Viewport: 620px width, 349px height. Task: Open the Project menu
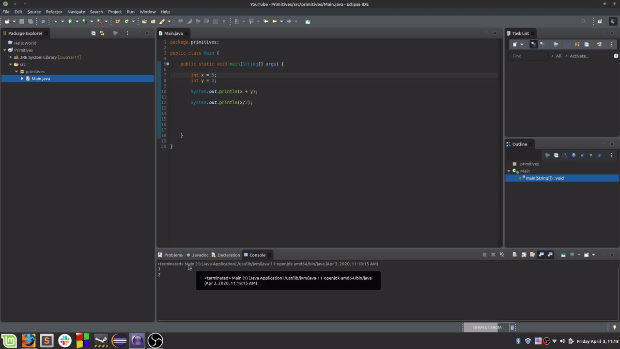[x=115, y=12]
